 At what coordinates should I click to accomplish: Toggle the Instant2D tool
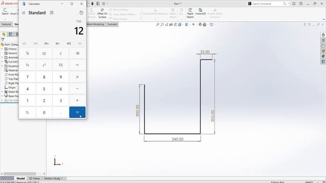pyautogui.click(x=200, y=12)
